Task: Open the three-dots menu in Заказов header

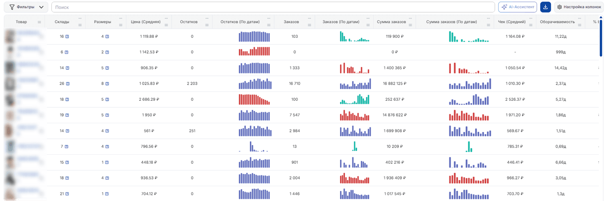Action: pyautogui.click(x=310, y=18)
